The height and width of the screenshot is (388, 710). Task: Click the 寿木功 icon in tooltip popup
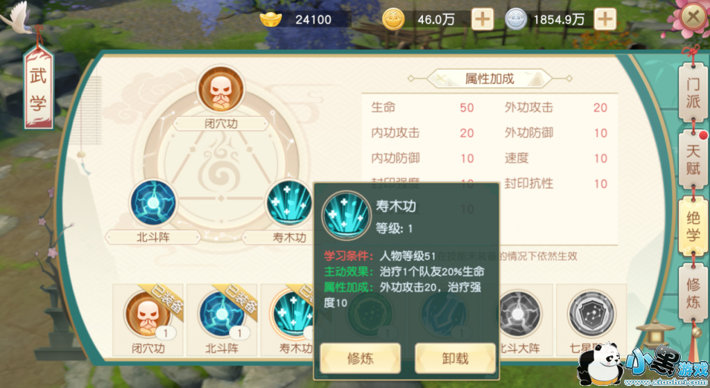pyautogui.click(x=347, y=215)
